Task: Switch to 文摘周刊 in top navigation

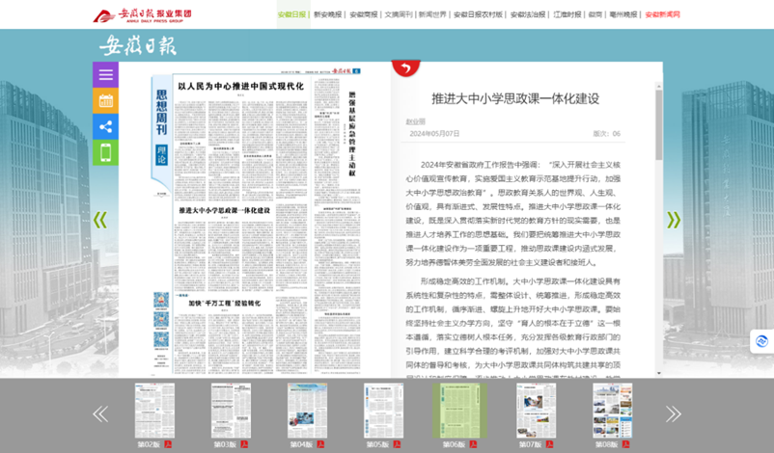Action: tap(399, 14)
